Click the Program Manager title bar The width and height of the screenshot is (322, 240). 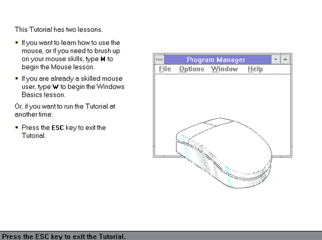218,59
